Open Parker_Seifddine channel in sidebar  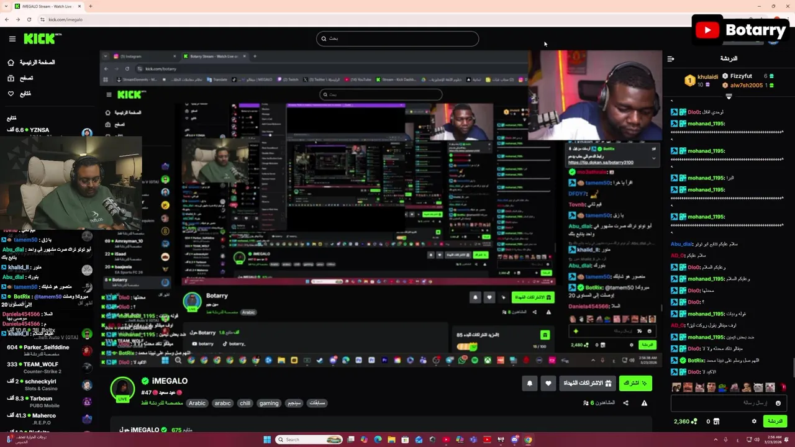(x=48, y=350)
